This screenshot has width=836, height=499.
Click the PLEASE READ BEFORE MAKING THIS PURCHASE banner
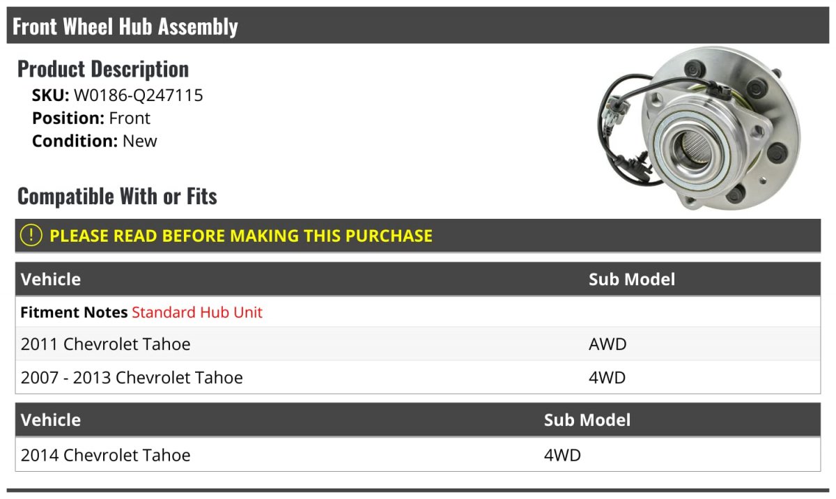click(241, 236)
